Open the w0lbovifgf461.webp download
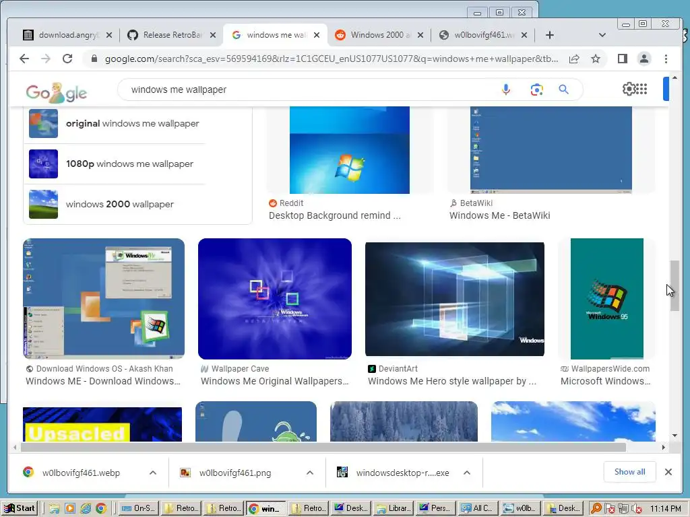Image resolution: width=690 pixels, height=517 pixels. pos(81,473)
